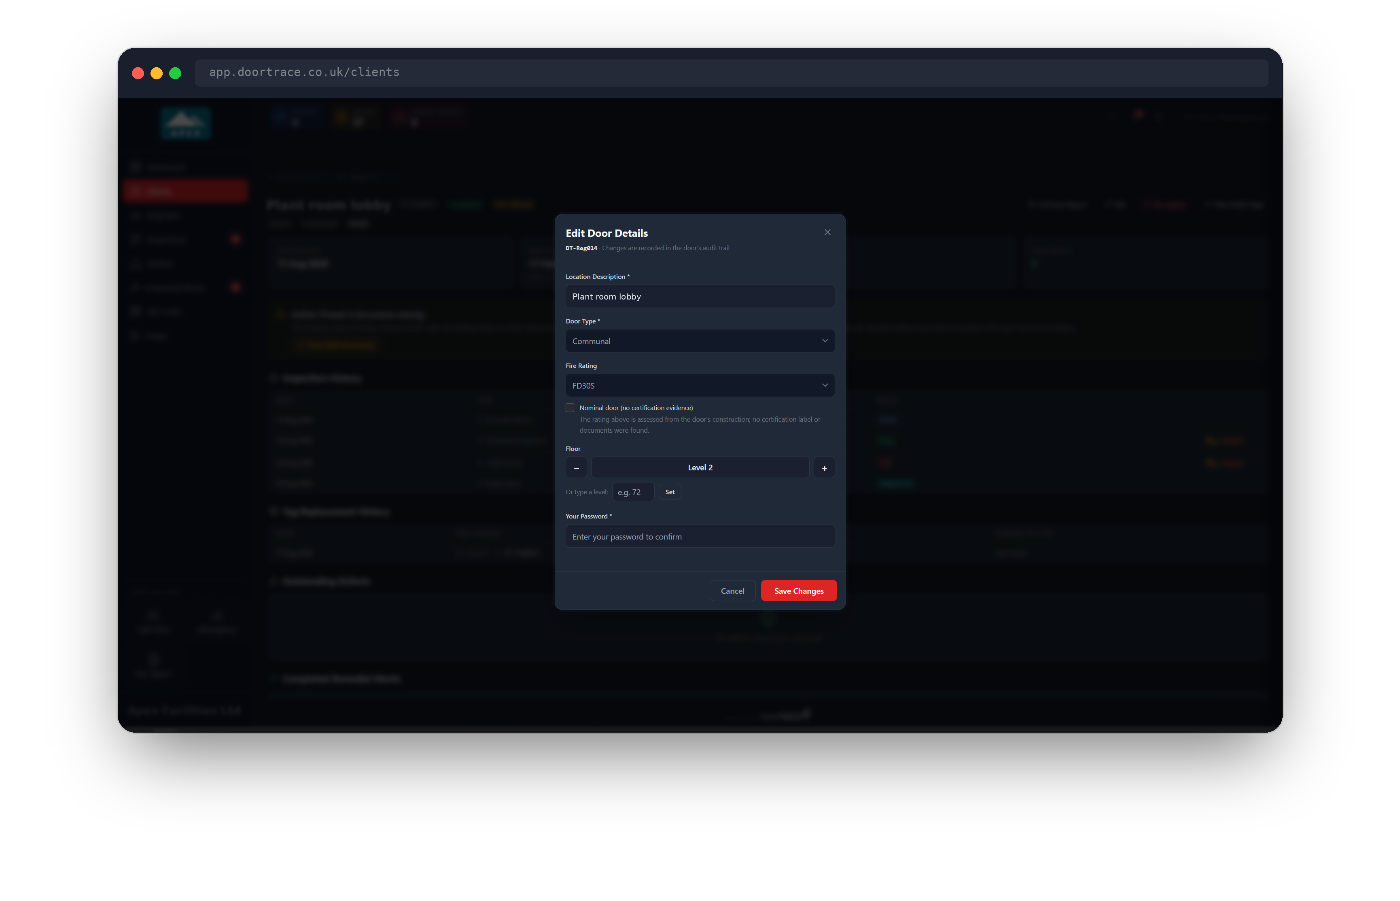Click the Level 2 floor display
1400x901 pixels.
tap(700, 467)
